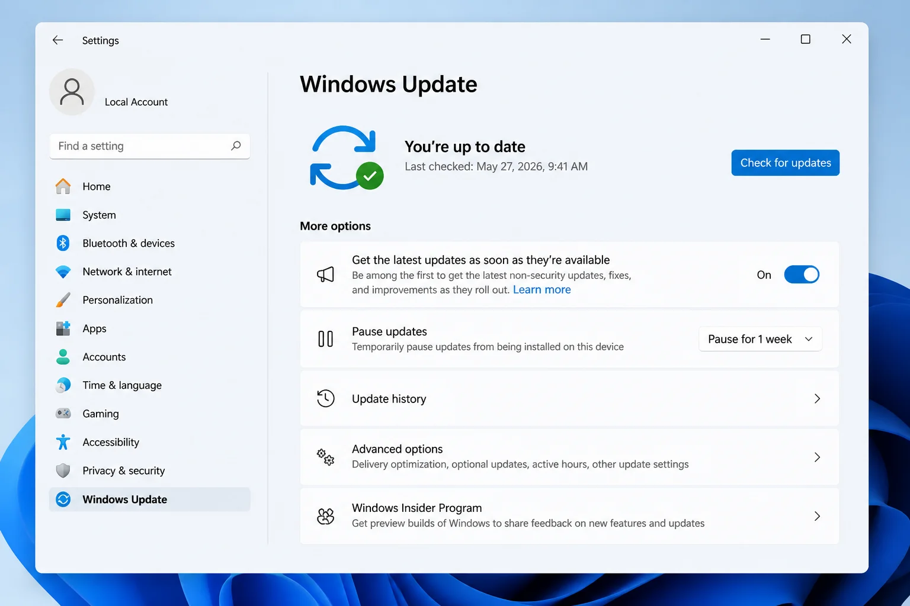
Task: Click the Network wifi icon
Action: click(63, 272)
